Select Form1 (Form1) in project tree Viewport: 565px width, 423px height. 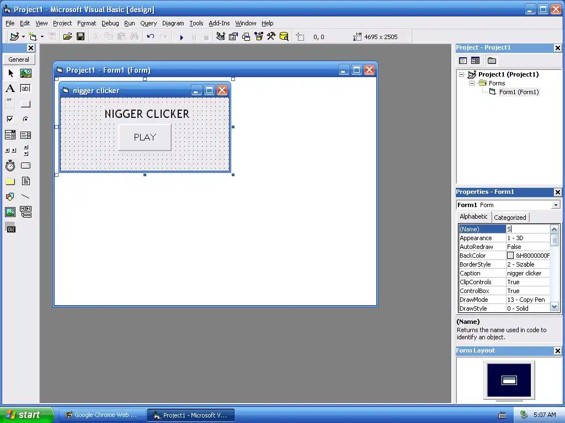[519, 92]
